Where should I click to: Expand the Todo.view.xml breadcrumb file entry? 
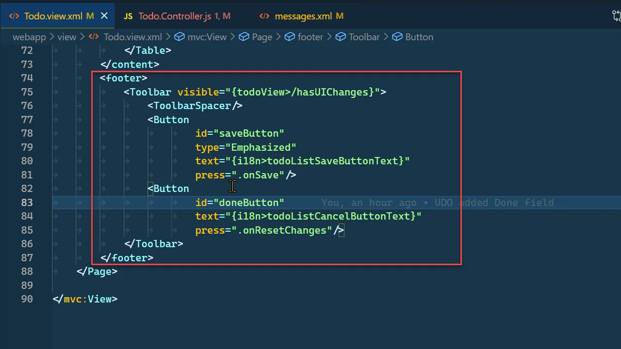132,37
